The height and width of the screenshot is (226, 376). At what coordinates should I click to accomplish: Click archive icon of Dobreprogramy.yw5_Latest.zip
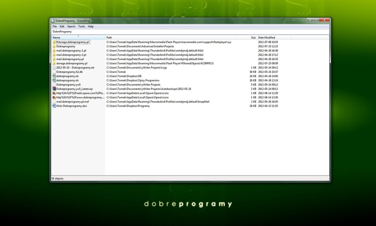pyautogui.click(x=54, y=89)
